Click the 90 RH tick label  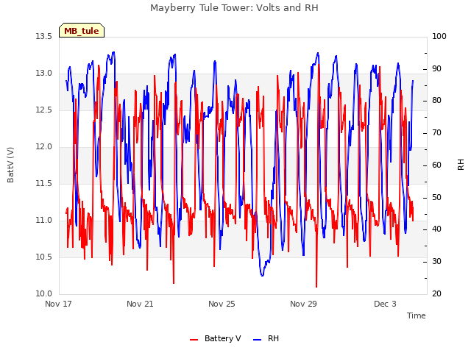[436, 68]
